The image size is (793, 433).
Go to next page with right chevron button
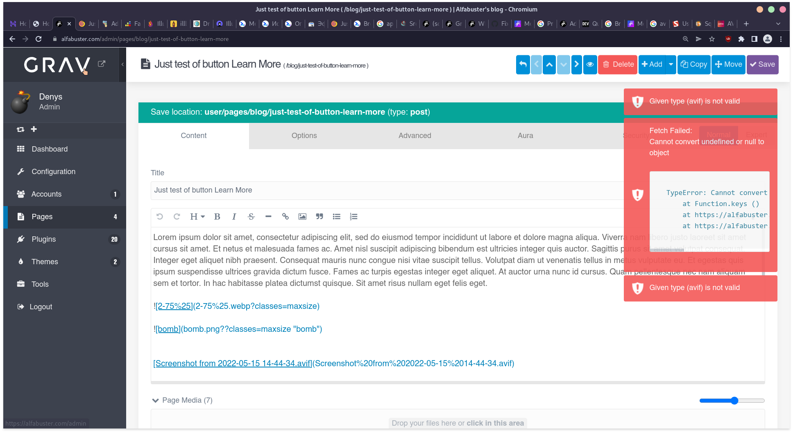click(576, 64)
